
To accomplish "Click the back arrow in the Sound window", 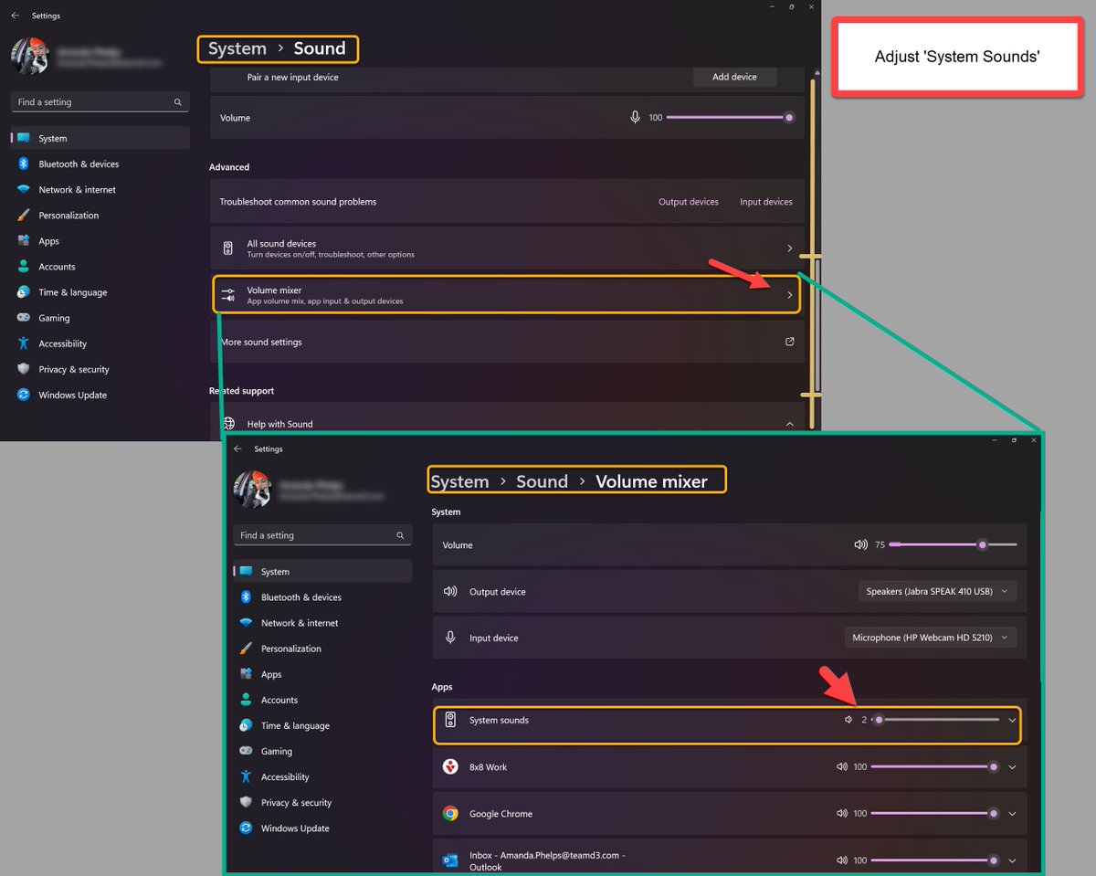I will (x=15, y=16).
